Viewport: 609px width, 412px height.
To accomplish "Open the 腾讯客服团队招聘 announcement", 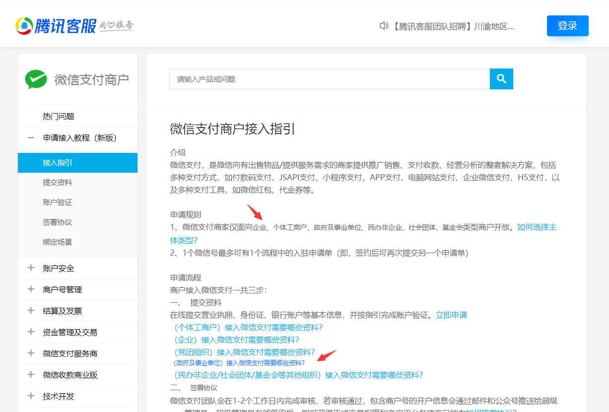I will (x=453, y=26).
